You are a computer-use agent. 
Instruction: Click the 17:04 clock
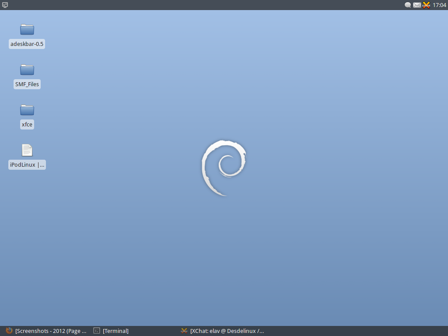439,5
